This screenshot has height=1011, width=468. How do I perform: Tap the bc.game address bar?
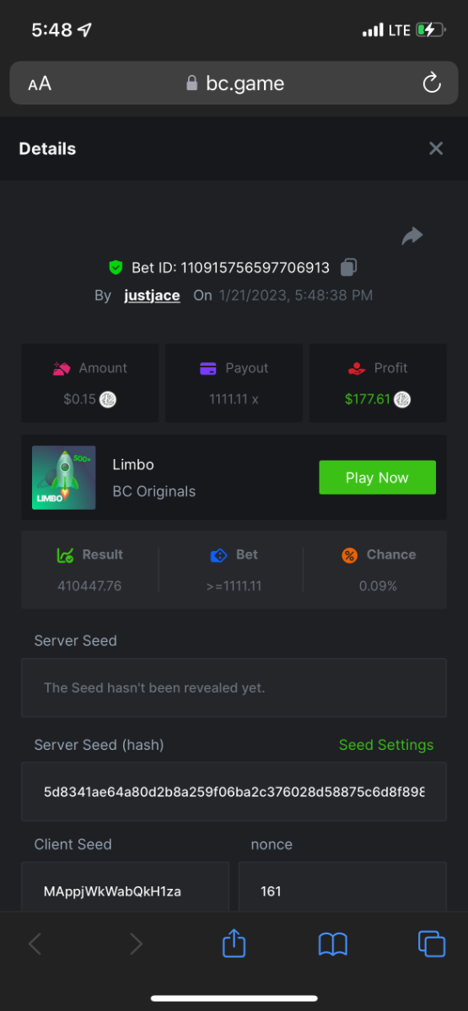[x=234, y=83]
